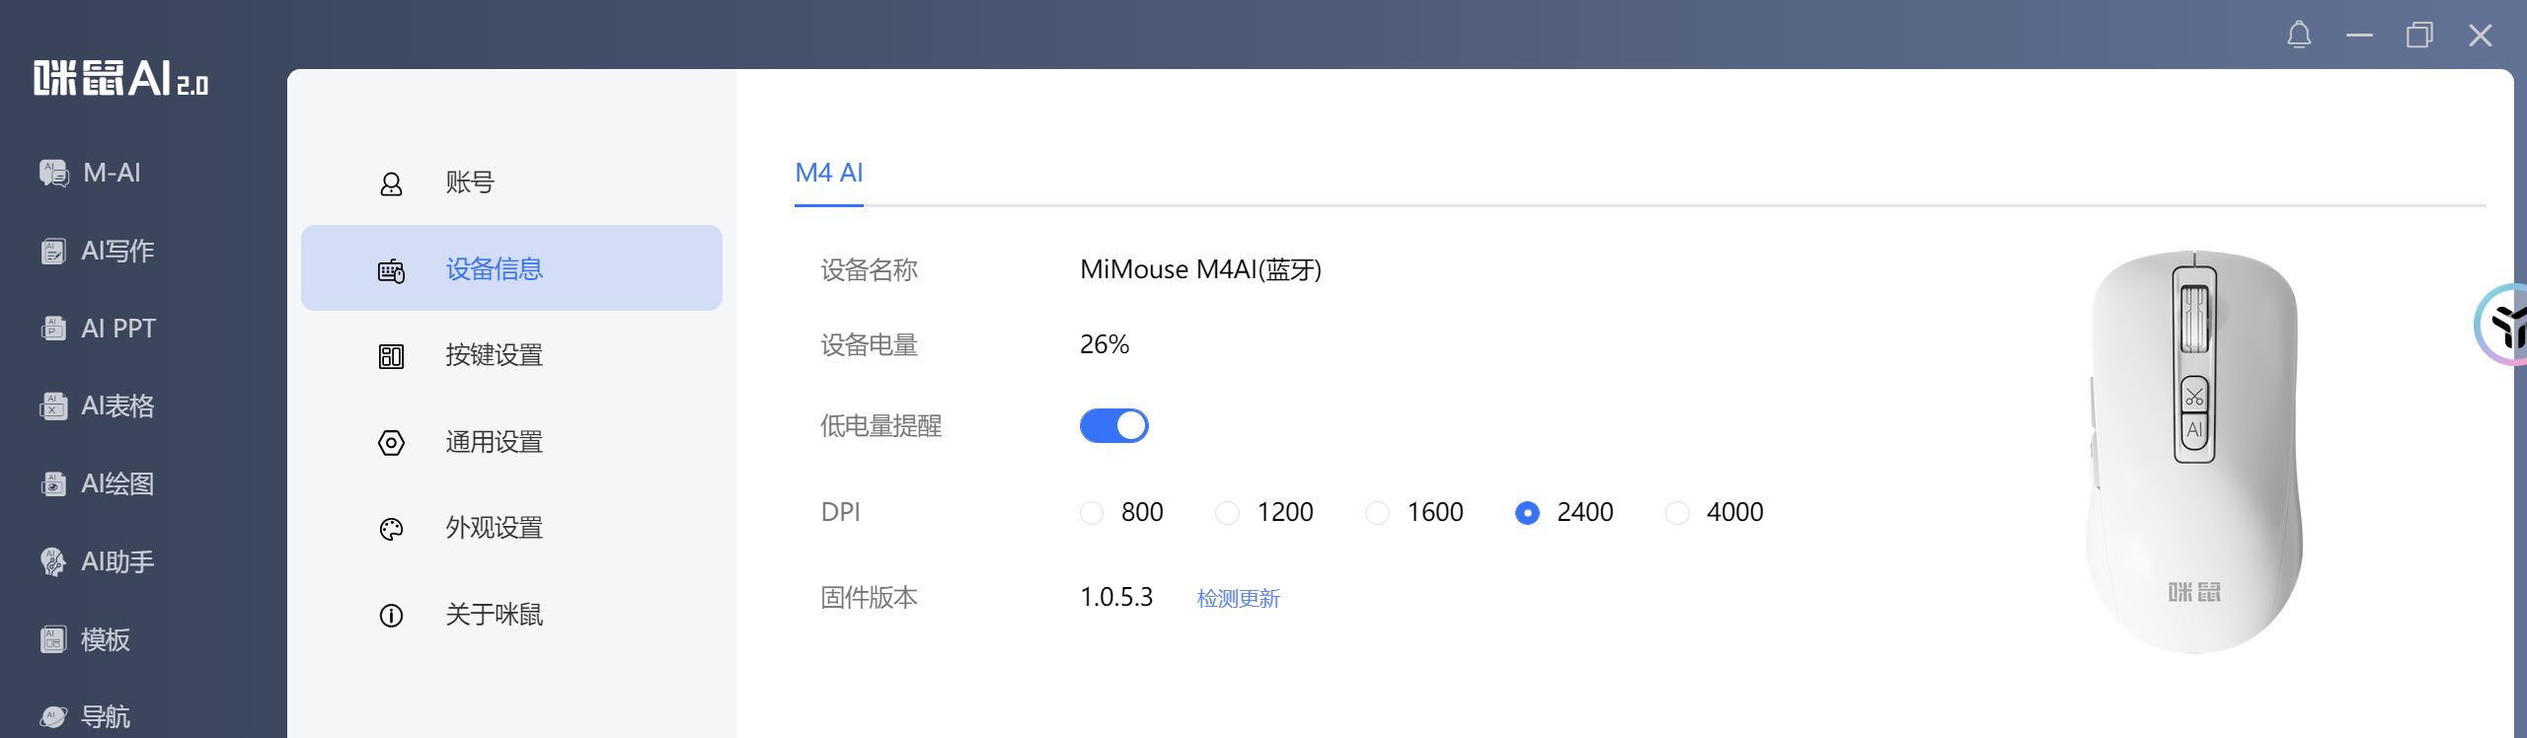Click the 账号 account person icon
Image resolution: width=2527 pixels, height=738 pixels.
point(391,184)
